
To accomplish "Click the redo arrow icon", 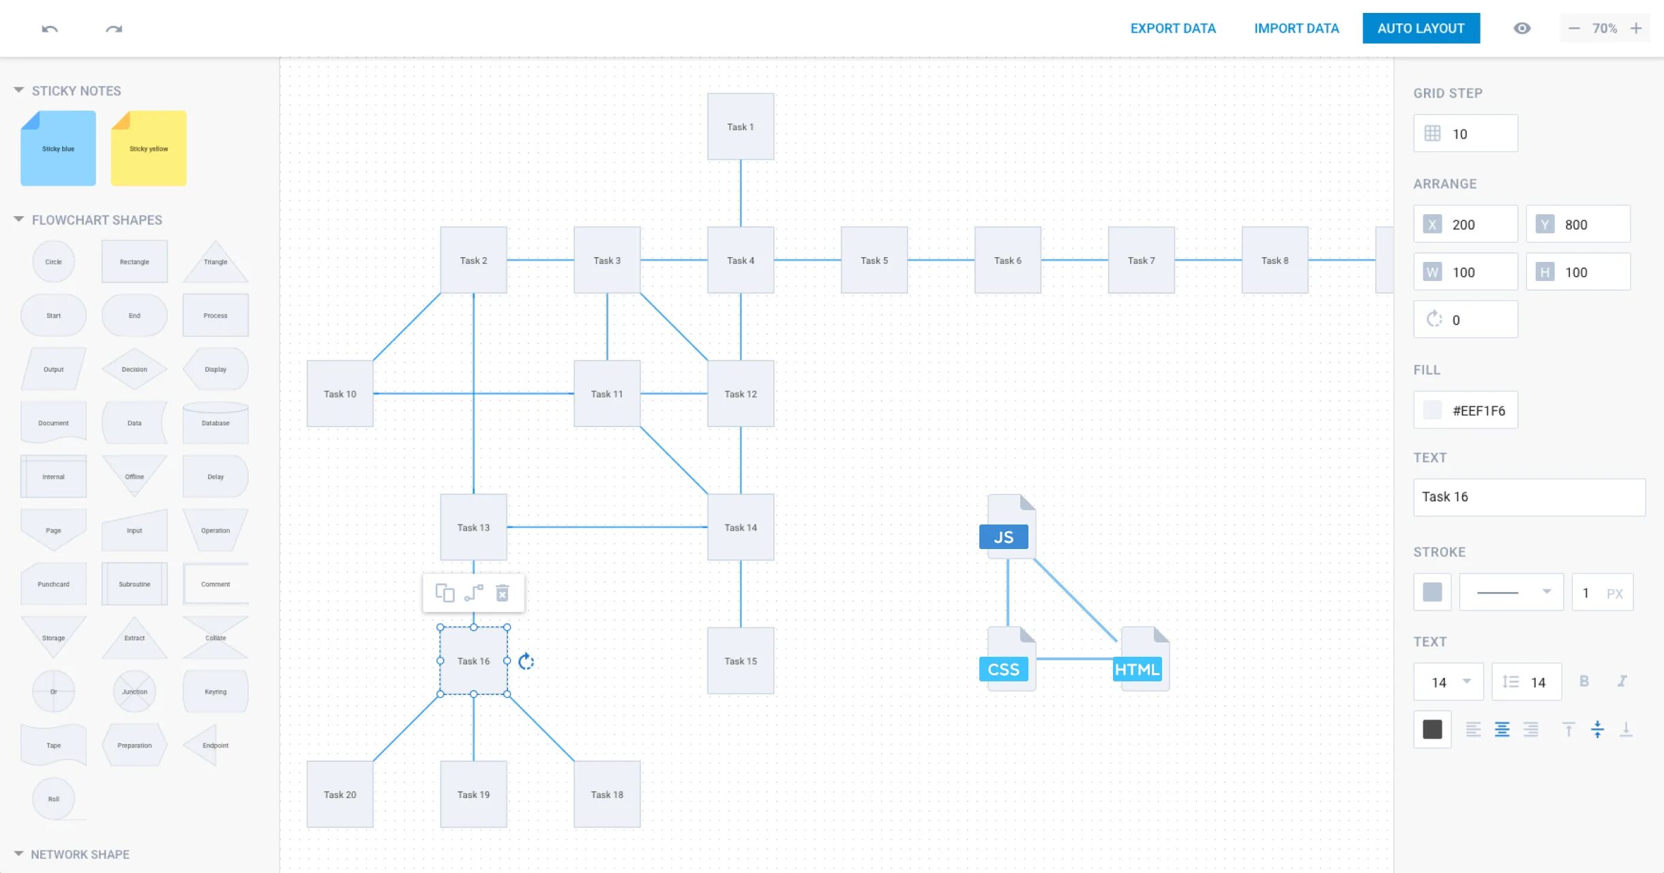I will (114, 29).
